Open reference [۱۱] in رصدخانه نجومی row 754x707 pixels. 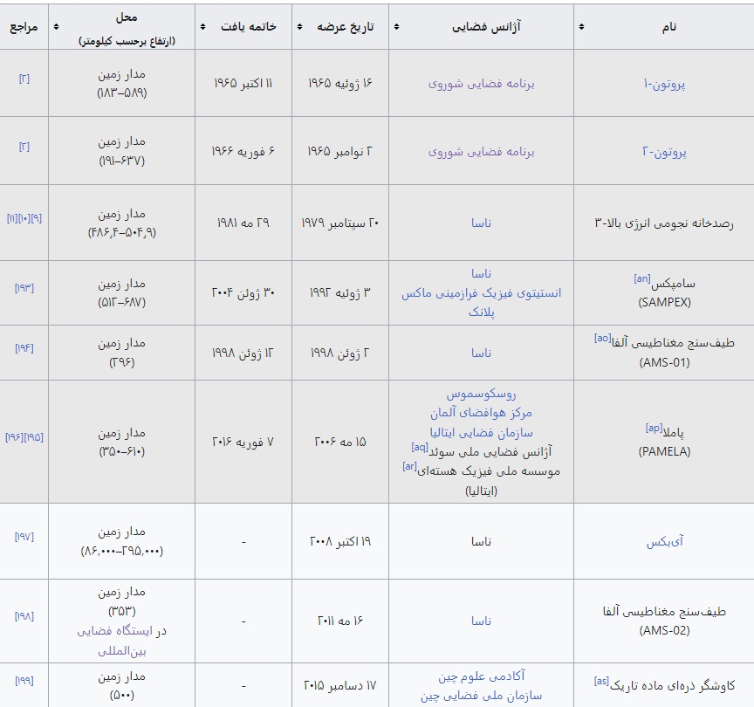pos(12,218)
